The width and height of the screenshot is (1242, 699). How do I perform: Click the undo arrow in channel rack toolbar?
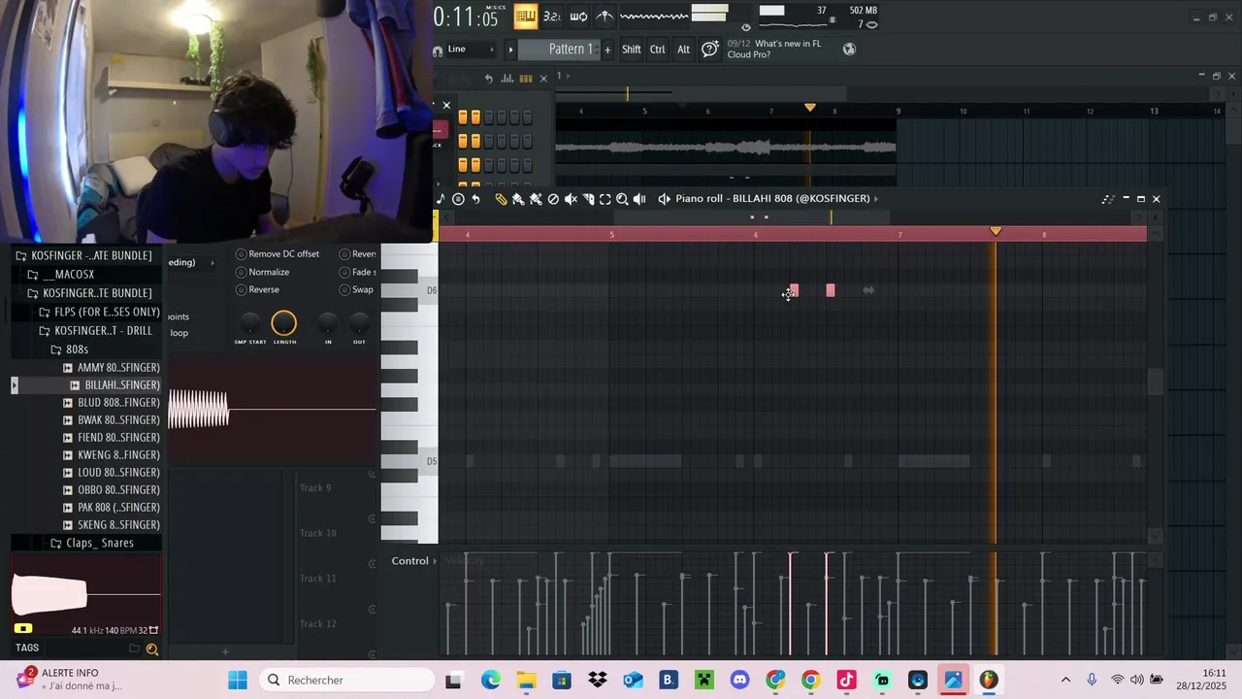(489, 79)
